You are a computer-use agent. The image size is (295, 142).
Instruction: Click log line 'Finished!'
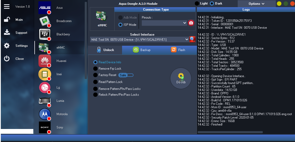pos(210,124)
